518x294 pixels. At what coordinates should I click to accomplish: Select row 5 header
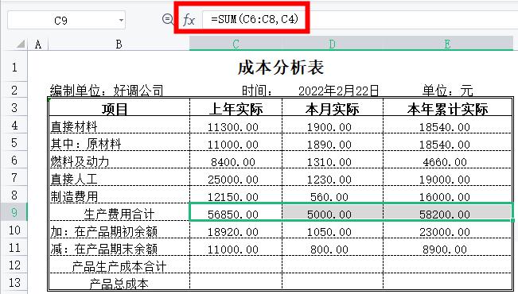click(14, 142)
